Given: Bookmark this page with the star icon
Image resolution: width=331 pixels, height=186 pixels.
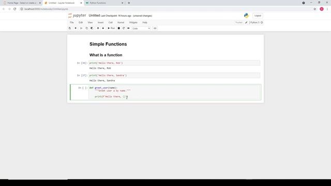Looking at the screenshot, I should coord(315,9).
